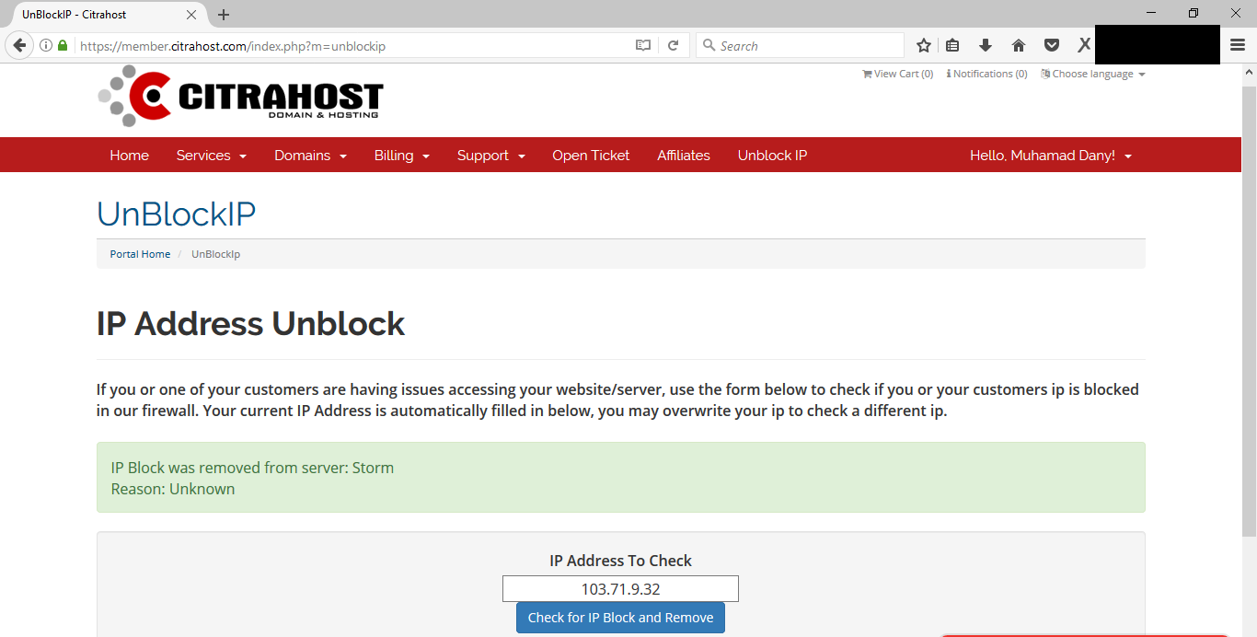Show bookmarks list toolbar icon
Screen dimensions: 1257x637
pyautogui.click(x=952, y=45)
